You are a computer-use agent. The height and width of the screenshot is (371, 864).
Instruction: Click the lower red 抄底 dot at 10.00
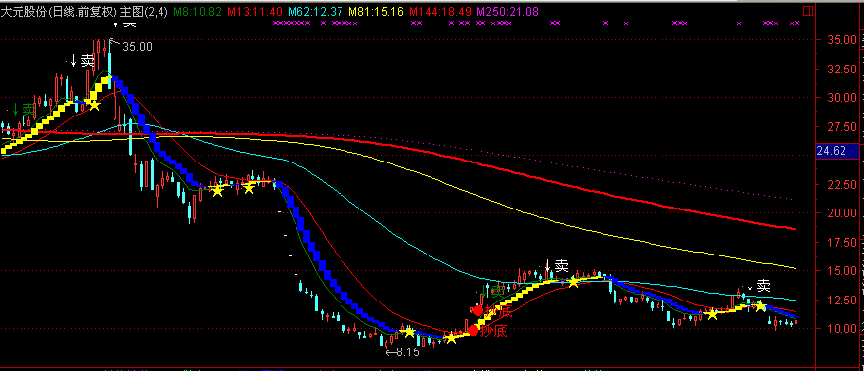tap(473, 331)
